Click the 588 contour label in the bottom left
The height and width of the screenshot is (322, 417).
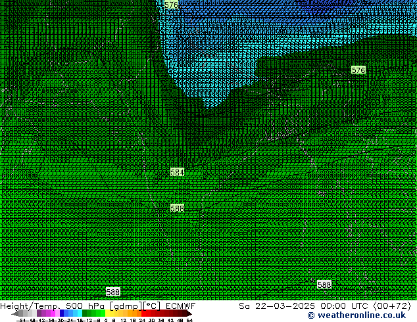112,292
